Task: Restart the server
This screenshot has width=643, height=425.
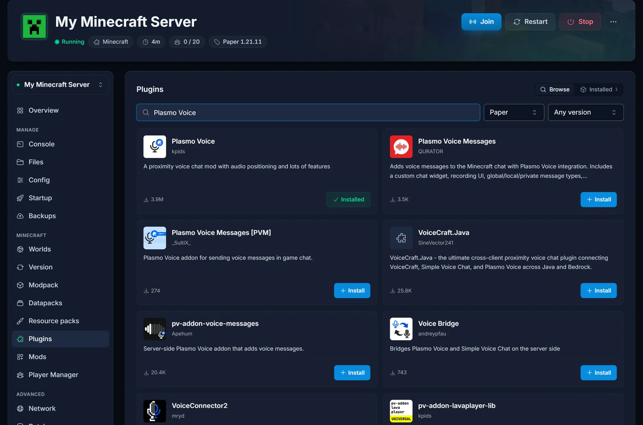Action: [530, 22]
